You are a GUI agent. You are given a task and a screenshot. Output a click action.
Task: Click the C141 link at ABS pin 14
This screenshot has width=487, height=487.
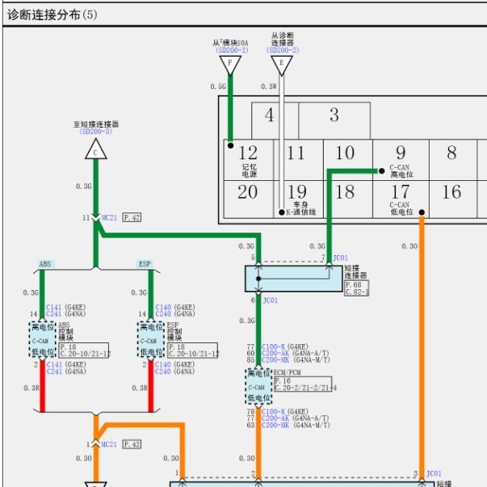54,307
